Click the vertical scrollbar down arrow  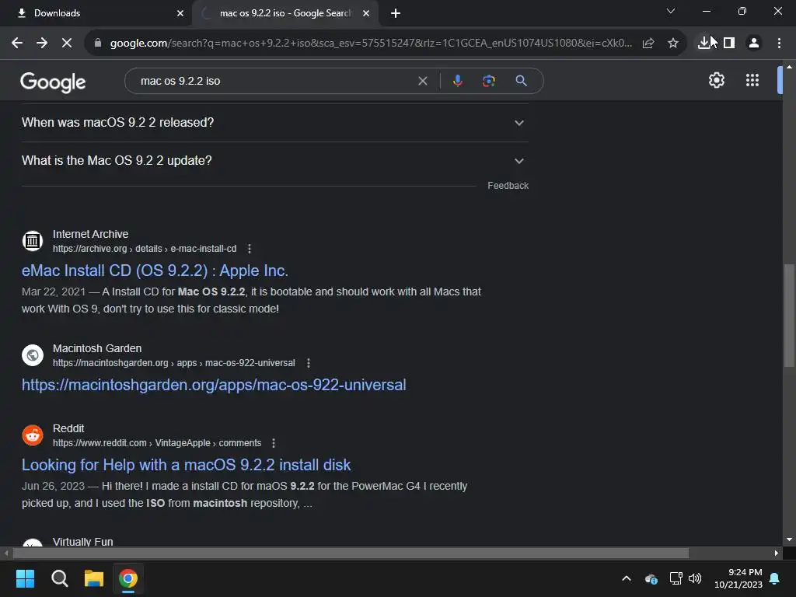[x=789, y=539]
